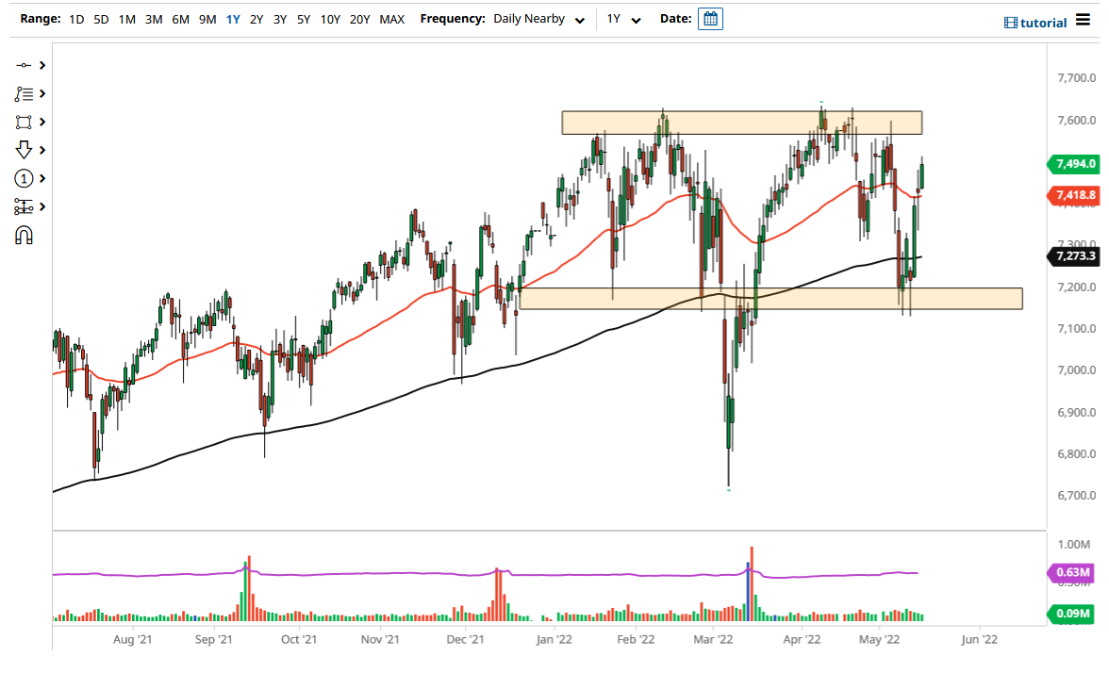
Task: Expand the shape tool submenu chevron
Action: [x=42, y=122]
